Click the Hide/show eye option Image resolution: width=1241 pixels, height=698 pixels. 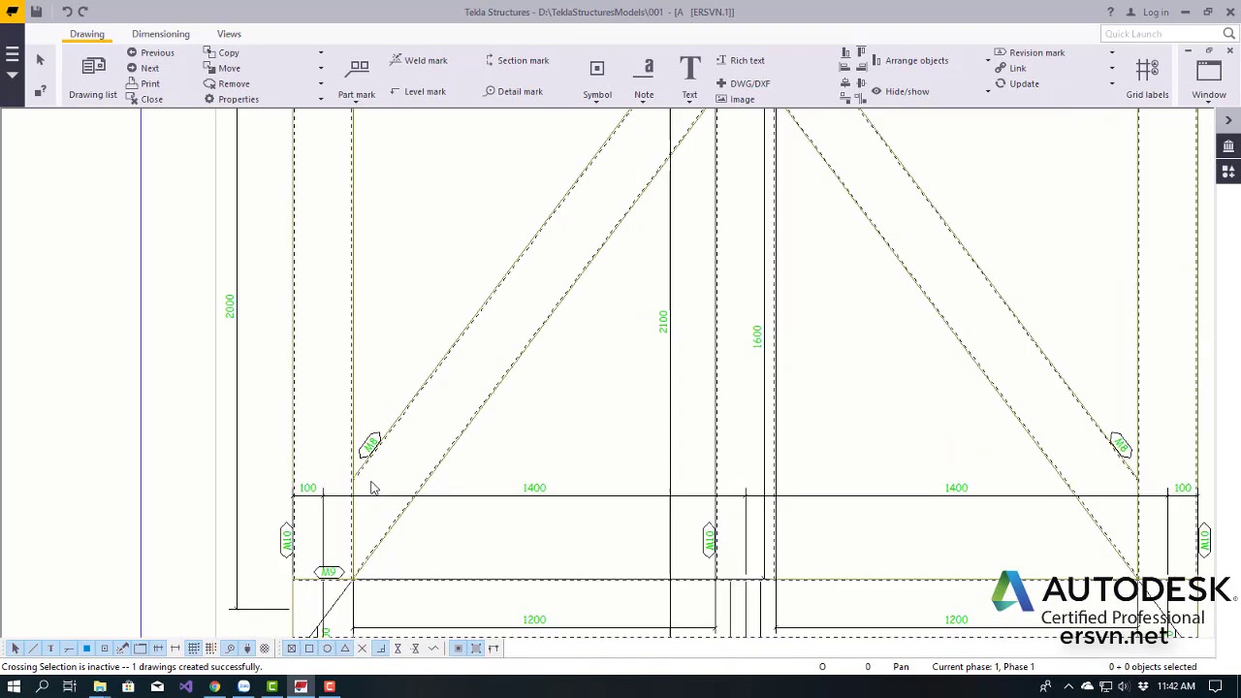(900, 91)
